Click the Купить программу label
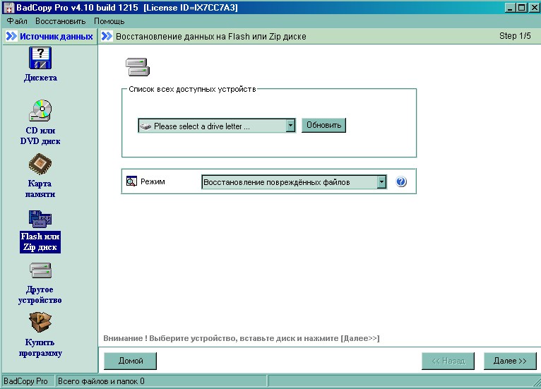Viewport: 541px width, 389px height. click(40, 347)
